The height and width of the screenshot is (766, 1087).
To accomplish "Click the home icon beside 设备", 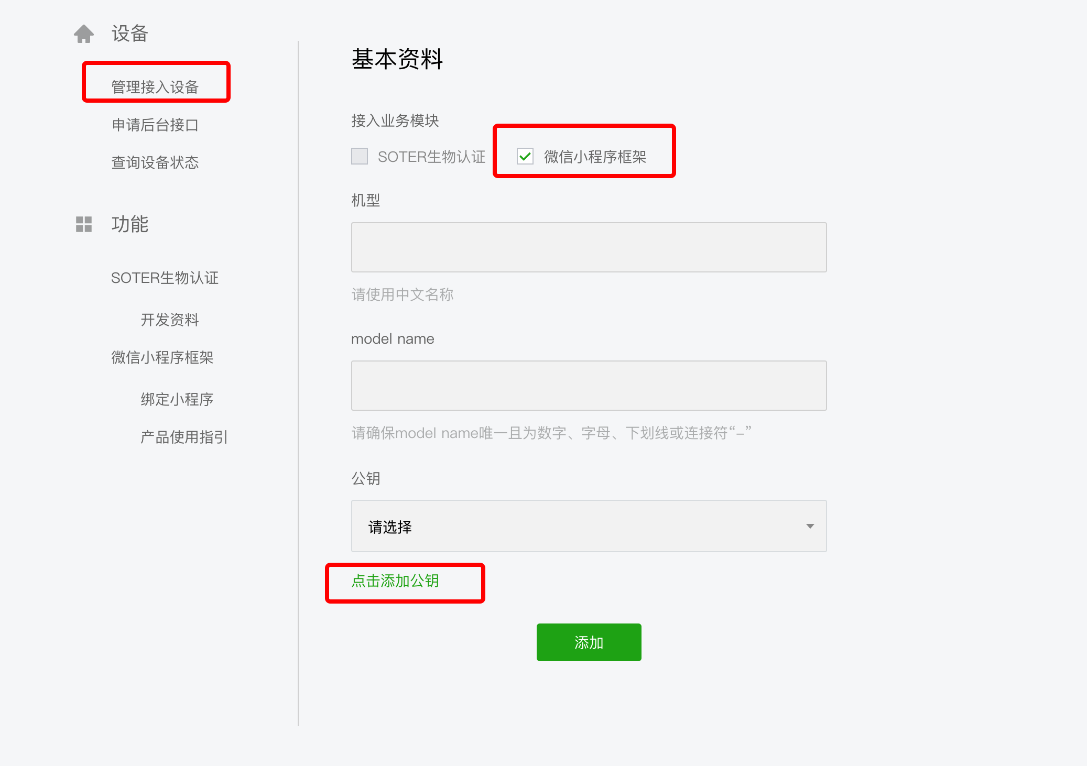I will point(84,34).
